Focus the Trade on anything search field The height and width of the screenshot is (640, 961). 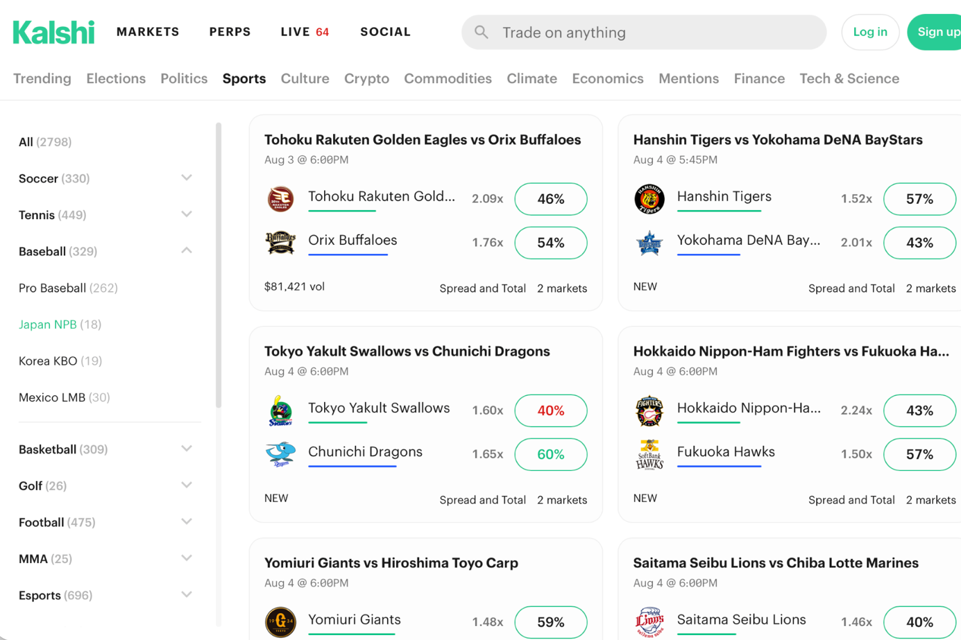[644, 33]
